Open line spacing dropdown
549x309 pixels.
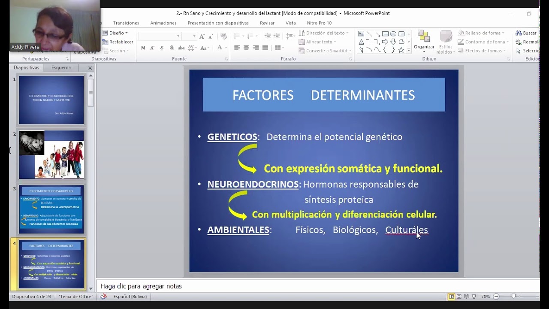(290, 36)
